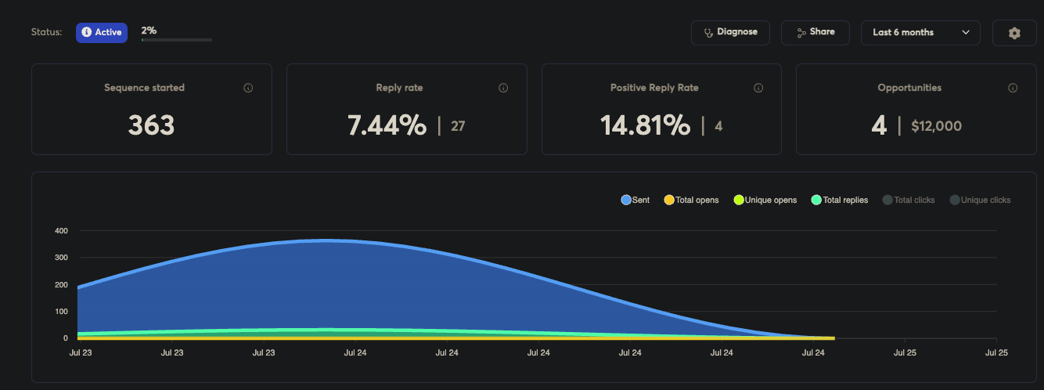Show info for Sequence started
The image size is (1044, 390).
tap(248, 88)
